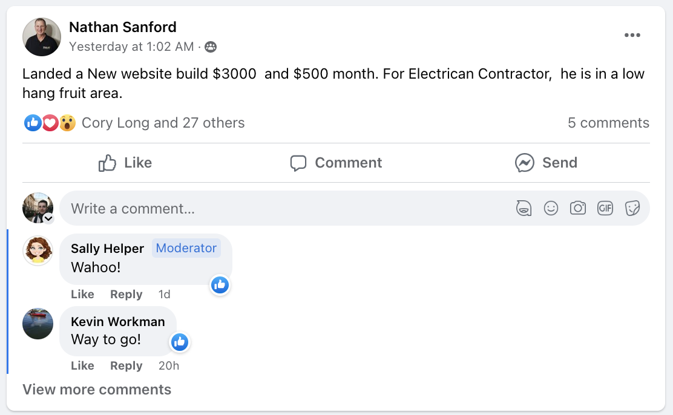Click the like reaction on Kevin's comment

click(x=179, y=342)
